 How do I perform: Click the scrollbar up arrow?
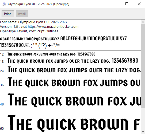(143, 22)
